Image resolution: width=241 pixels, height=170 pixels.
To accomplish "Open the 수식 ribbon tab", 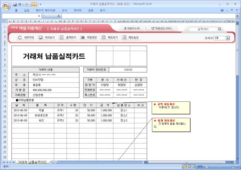I will tap(65, 10).
